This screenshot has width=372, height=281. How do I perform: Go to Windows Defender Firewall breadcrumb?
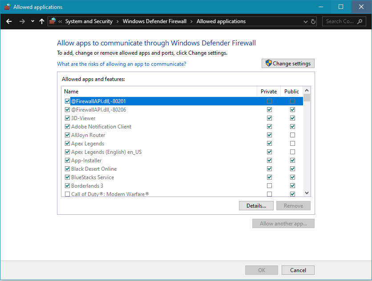click(154, 21)
